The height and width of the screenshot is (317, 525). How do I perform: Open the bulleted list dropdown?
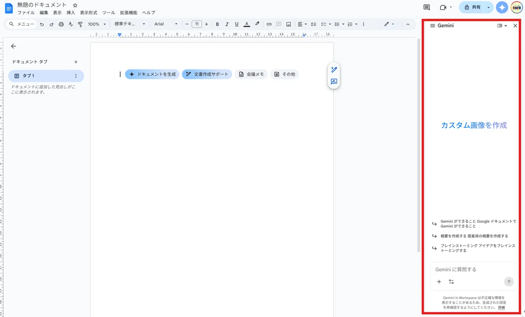click(339, 24)
